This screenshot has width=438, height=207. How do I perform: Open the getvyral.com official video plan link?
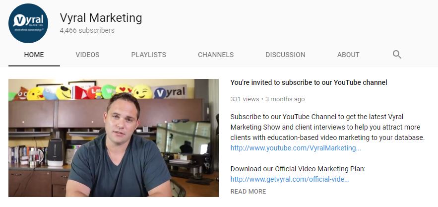[290, 179]
